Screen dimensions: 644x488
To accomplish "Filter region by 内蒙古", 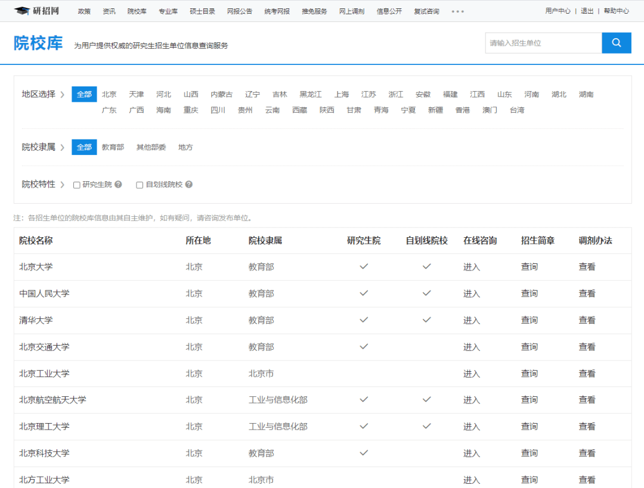I will coord(222,94).
